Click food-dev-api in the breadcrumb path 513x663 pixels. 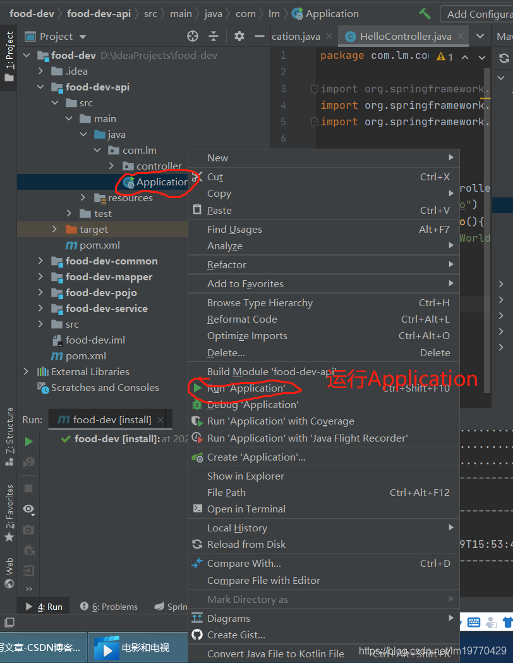click(x=99, y=13)
